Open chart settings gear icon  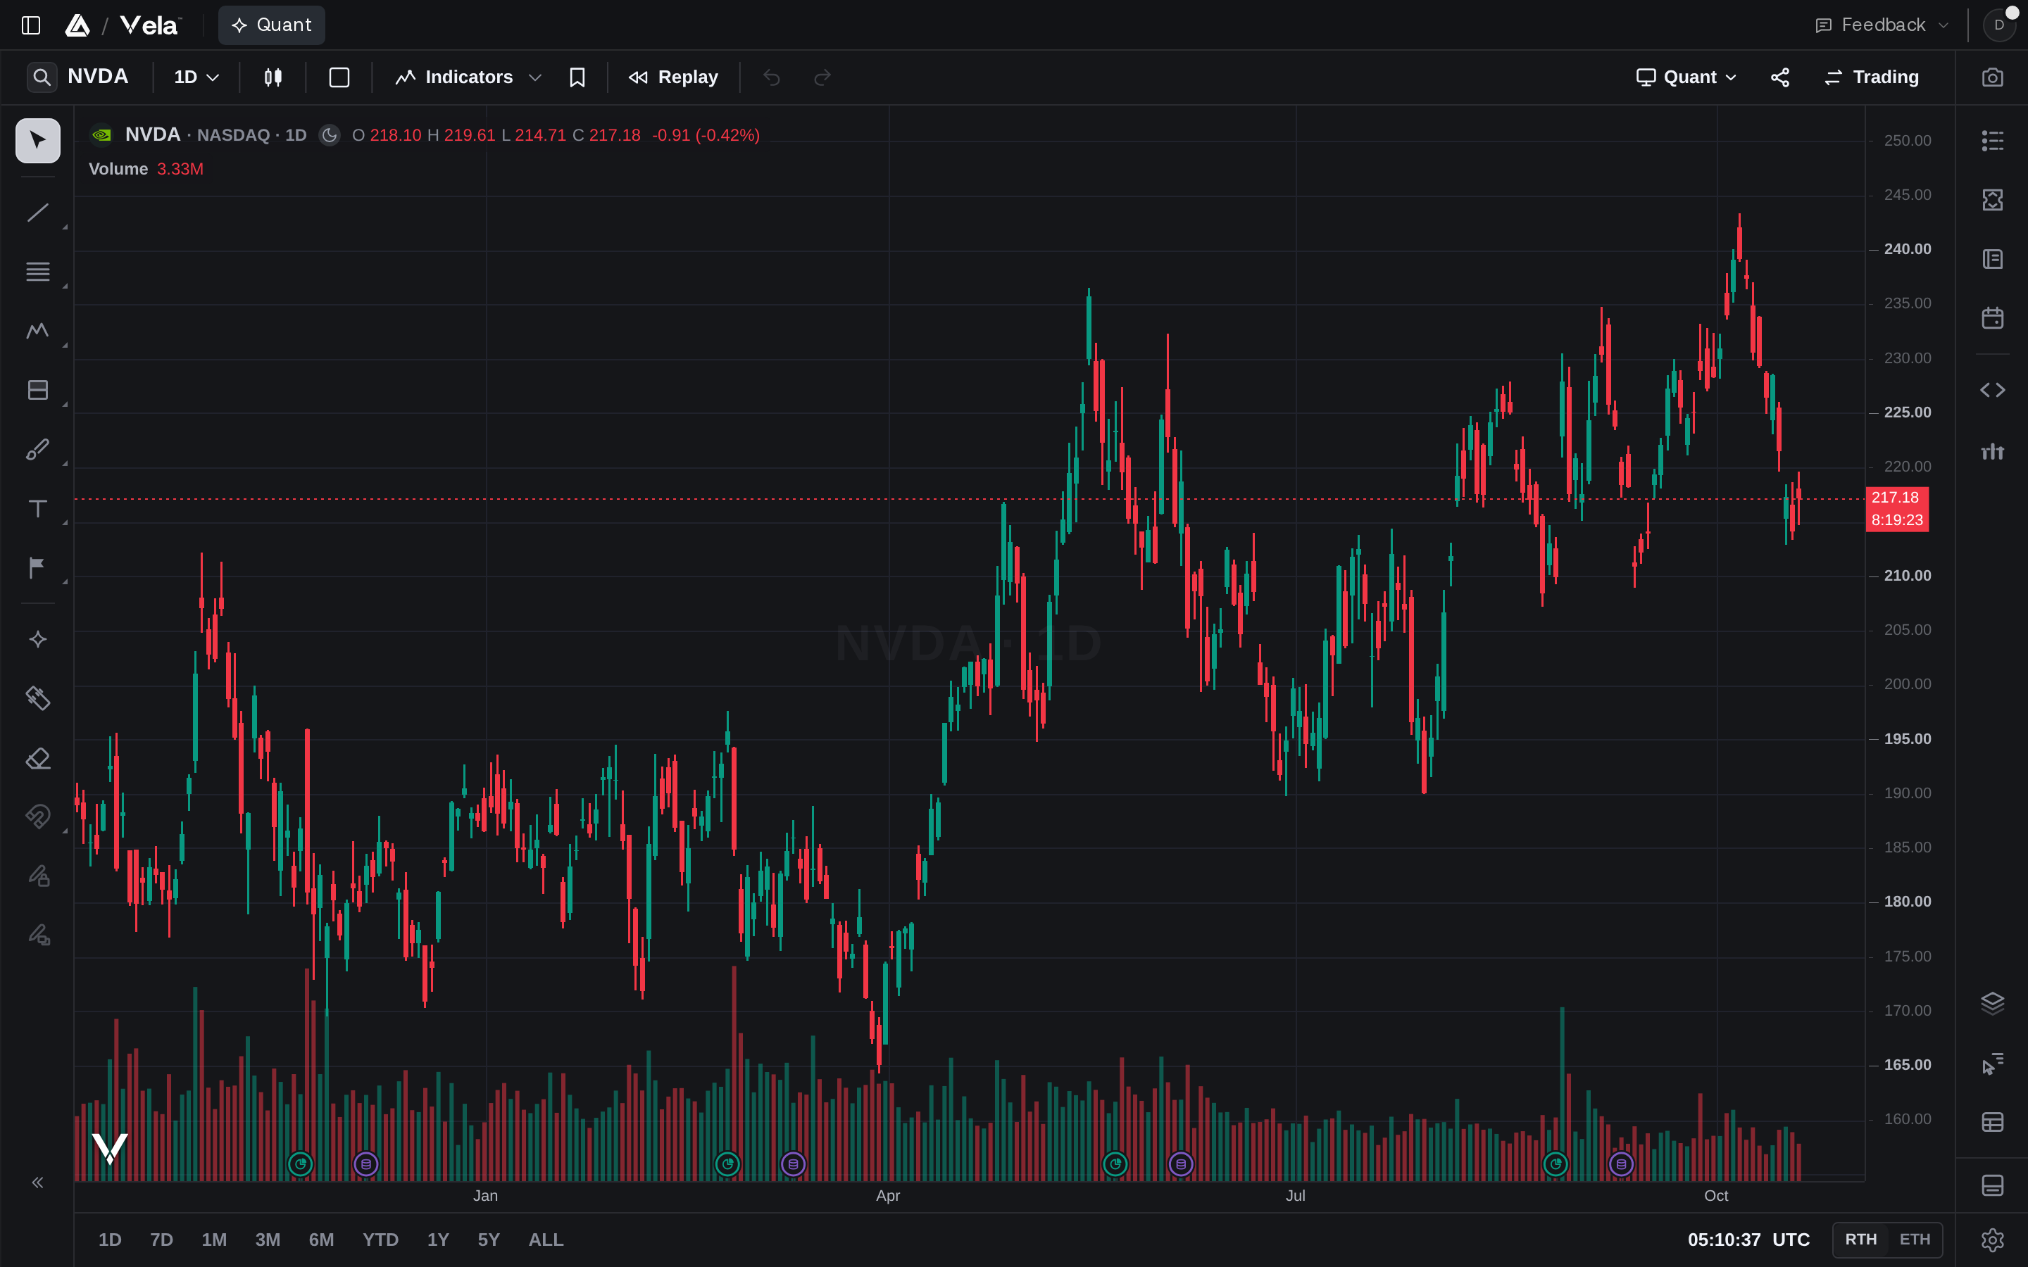tap(1992, 1240)
